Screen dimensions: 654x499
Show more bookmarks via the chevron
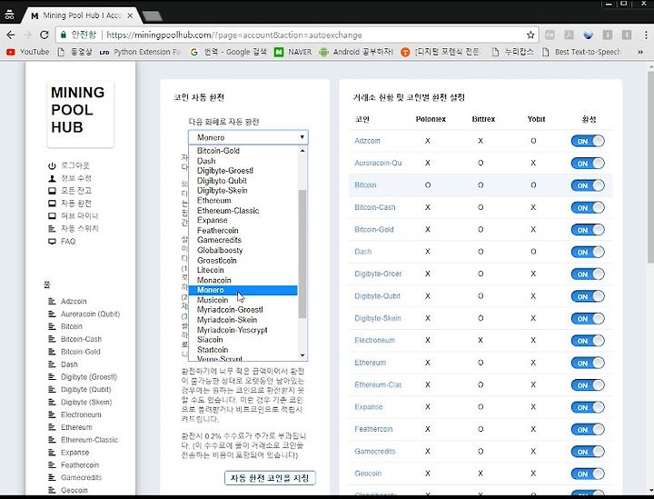point(640,52)
